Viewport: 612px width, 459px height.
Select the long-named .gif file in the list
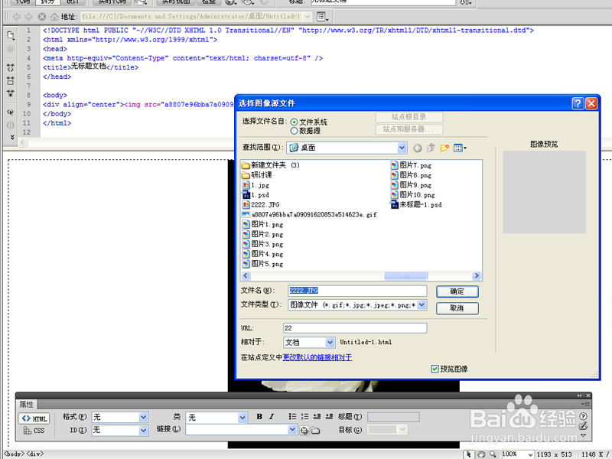pos(309,214)
